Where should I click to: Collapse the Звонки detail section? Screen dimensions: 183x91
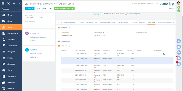pyautogui.click(x=59, y=46)
